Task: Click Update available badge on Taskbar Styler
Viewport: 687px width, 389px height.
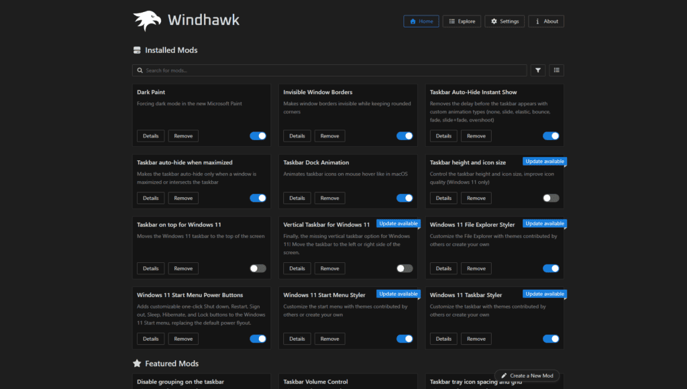Action: (x=545, y=294)
